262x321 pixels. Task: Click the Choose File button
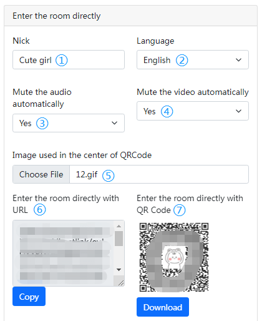click(41, 174)
